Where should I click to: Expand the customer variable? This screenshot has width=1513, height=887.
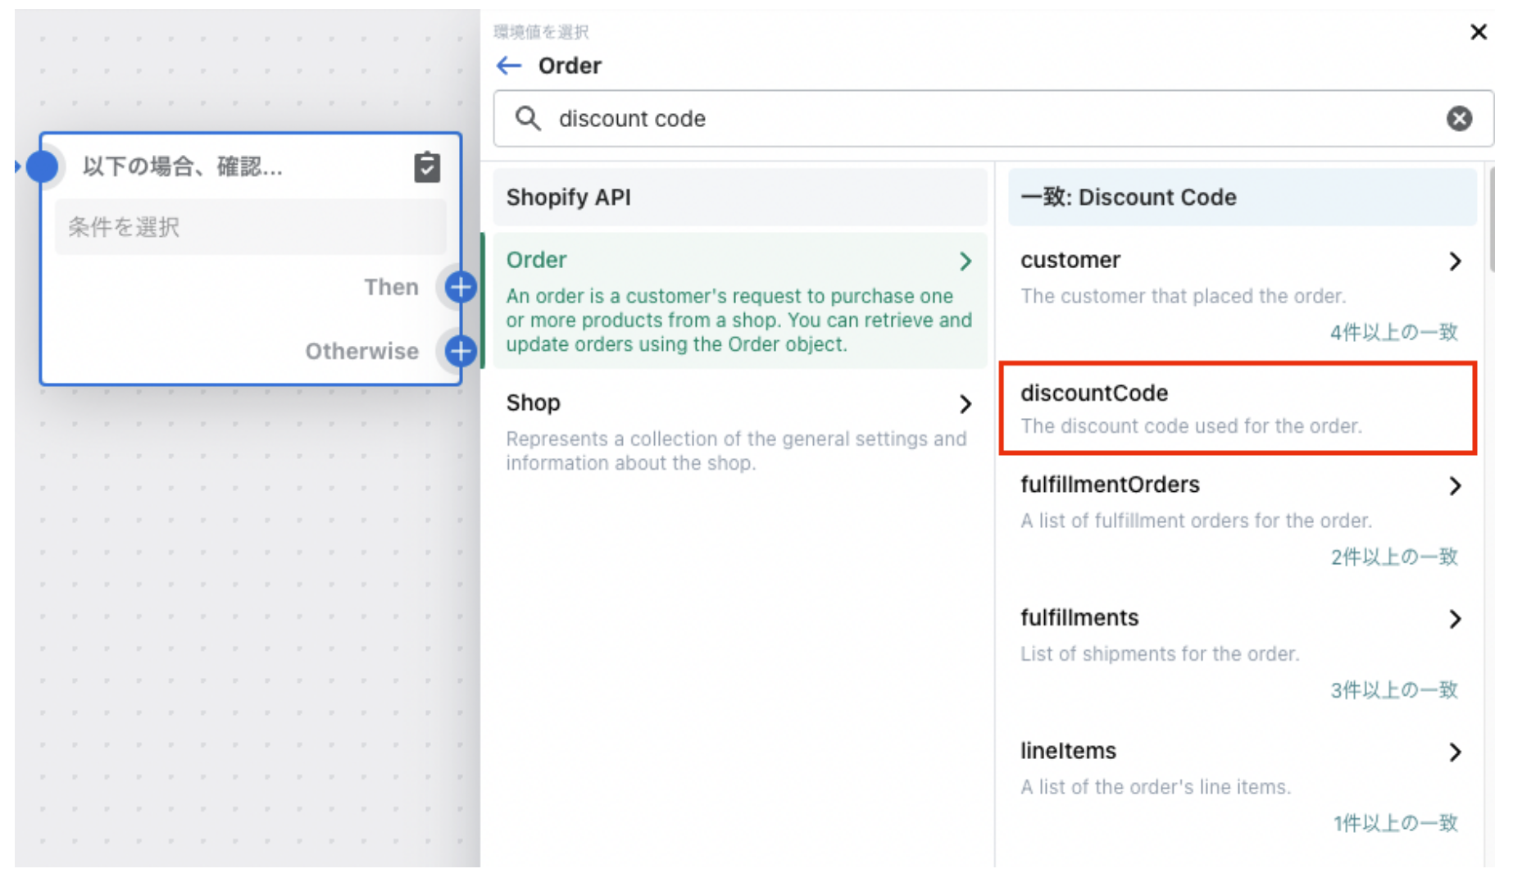1456,262
